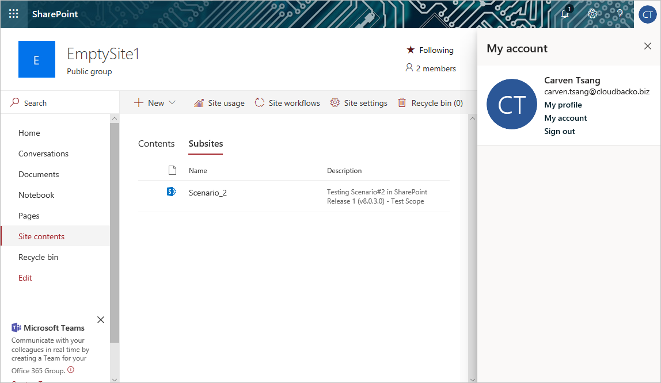Open the help question mark icon

click(620, 13)
